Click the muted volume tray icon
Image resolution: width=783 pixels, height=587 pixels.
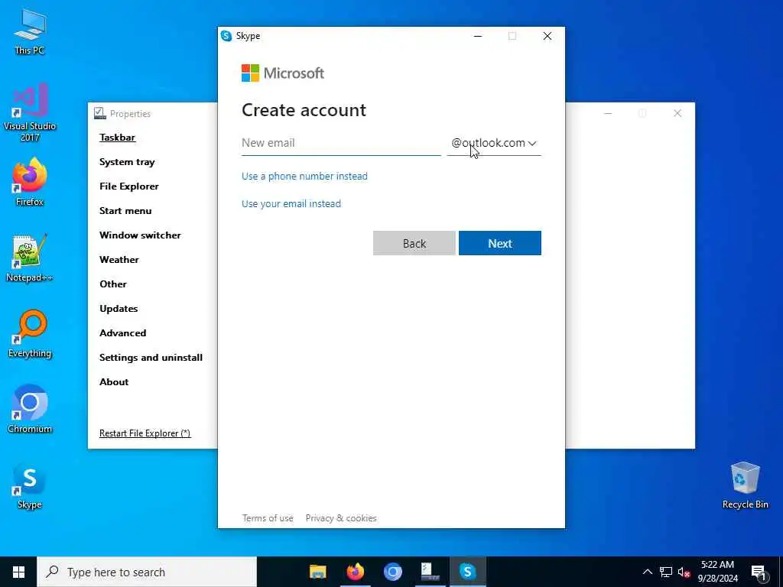[684, 572]
